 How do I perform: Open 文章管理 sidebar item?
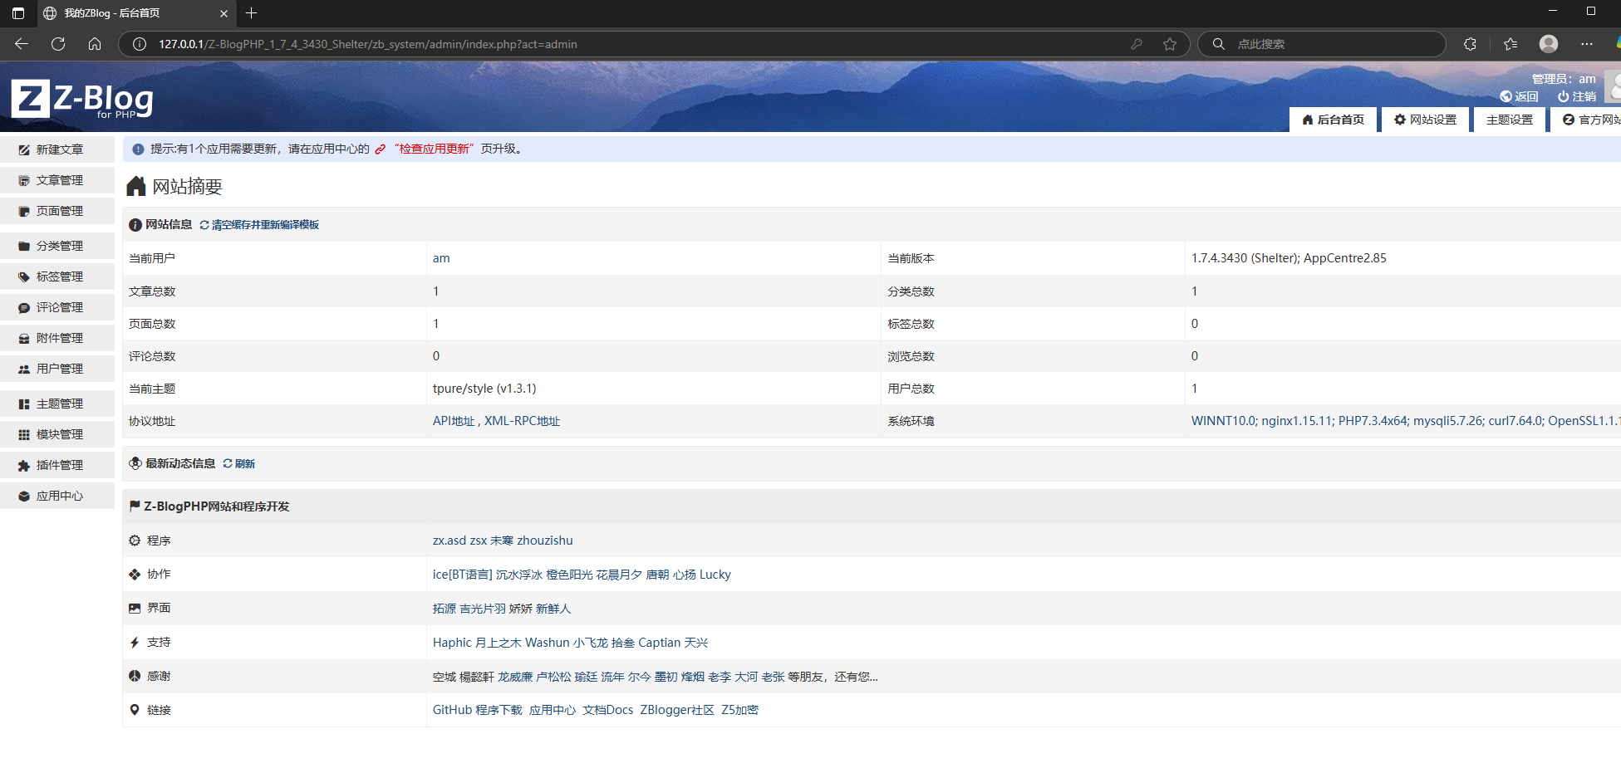[57, 180]
